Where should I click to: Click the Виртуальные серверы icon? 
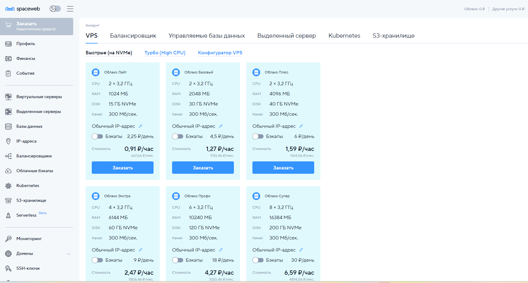pos(8,97)
